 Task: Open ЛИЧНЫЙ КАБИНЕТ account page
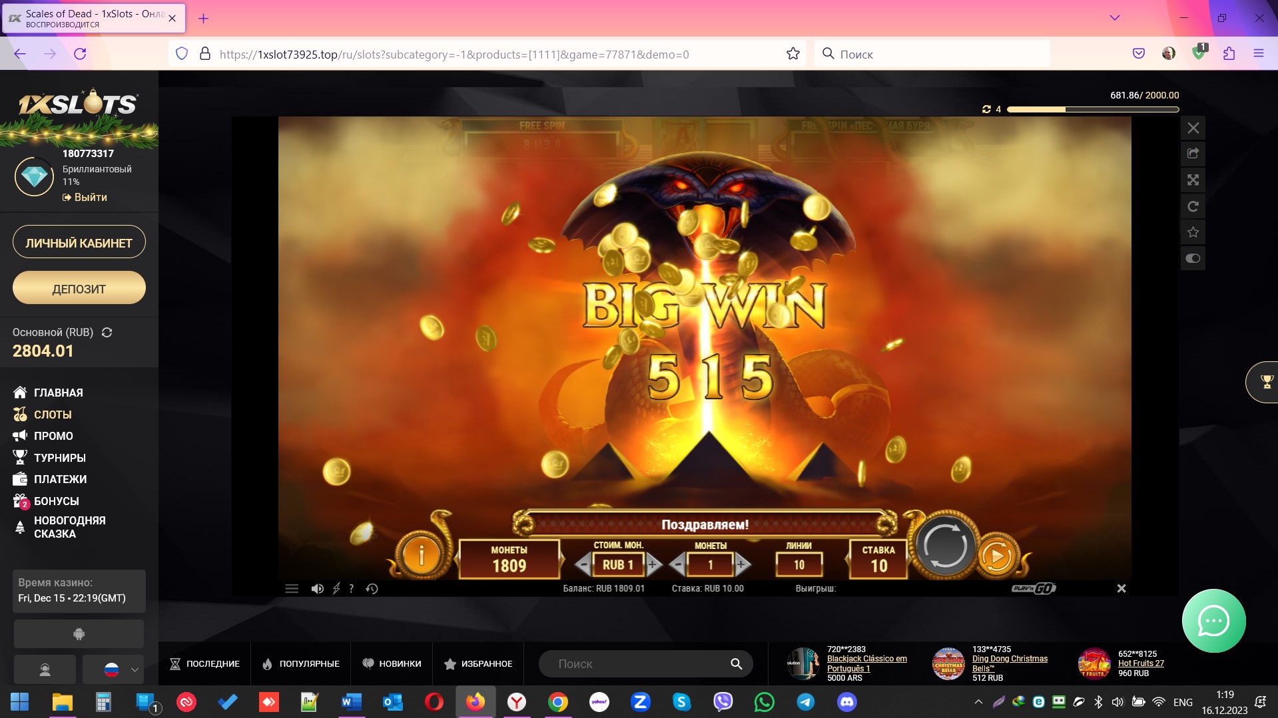(79, 243)
